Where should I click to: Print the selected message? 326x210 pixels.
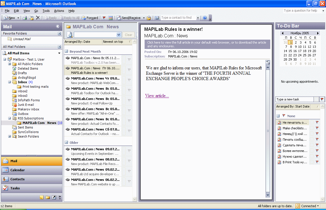[25, 18]
